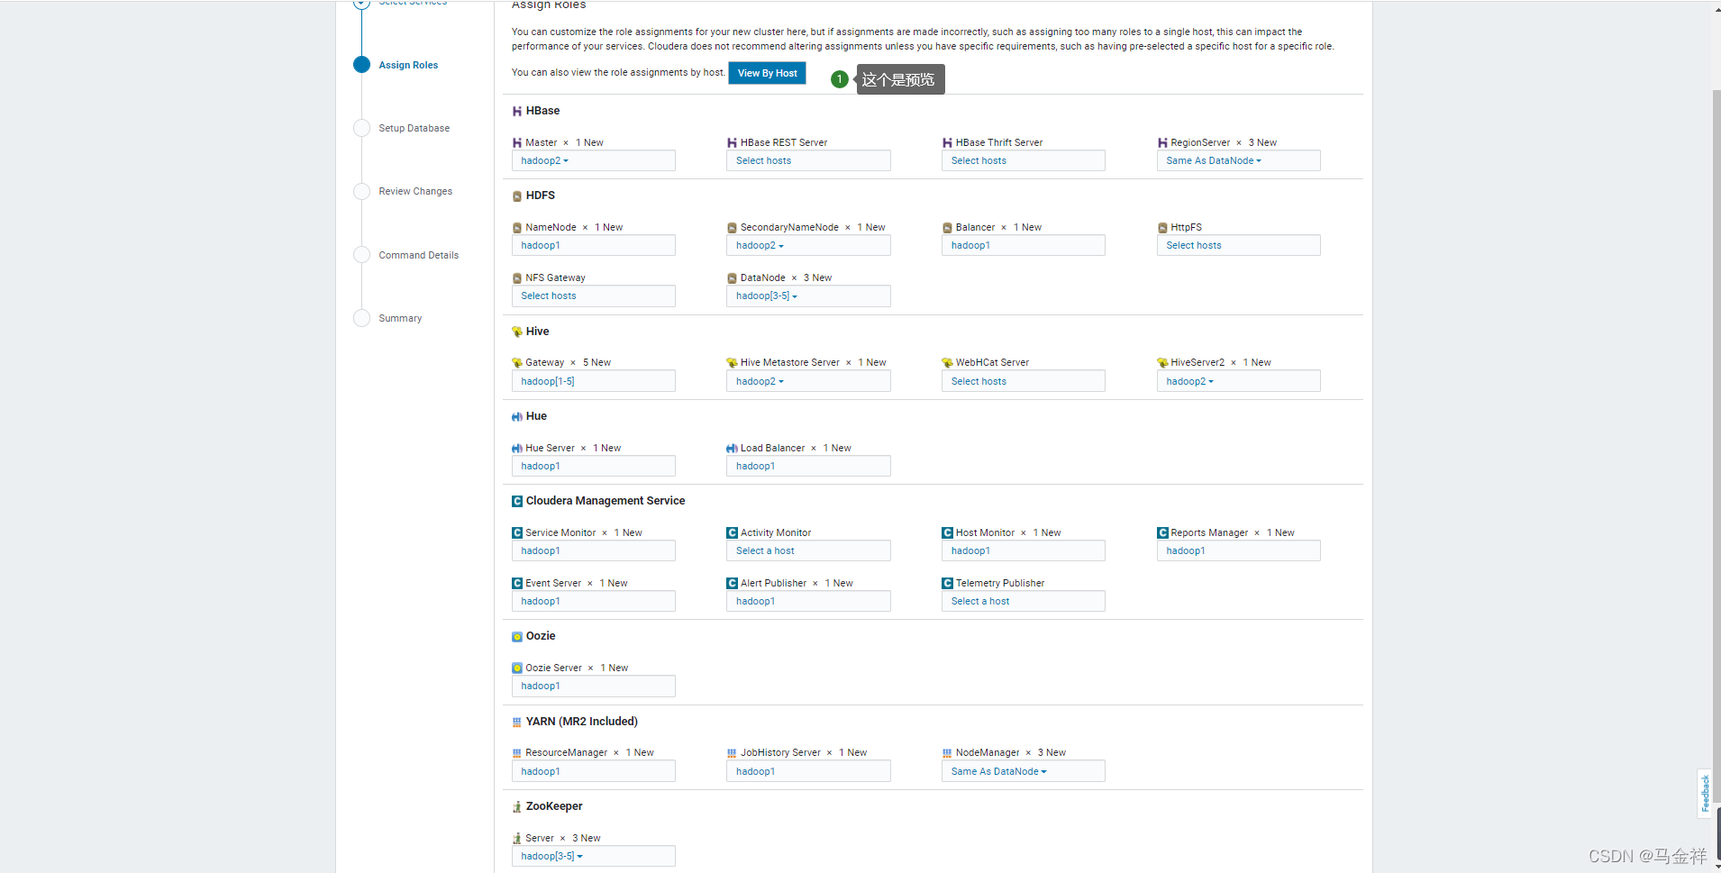Go to the Summary wizard step
The width and height of the screenshot is (1721, 873).
400,318
